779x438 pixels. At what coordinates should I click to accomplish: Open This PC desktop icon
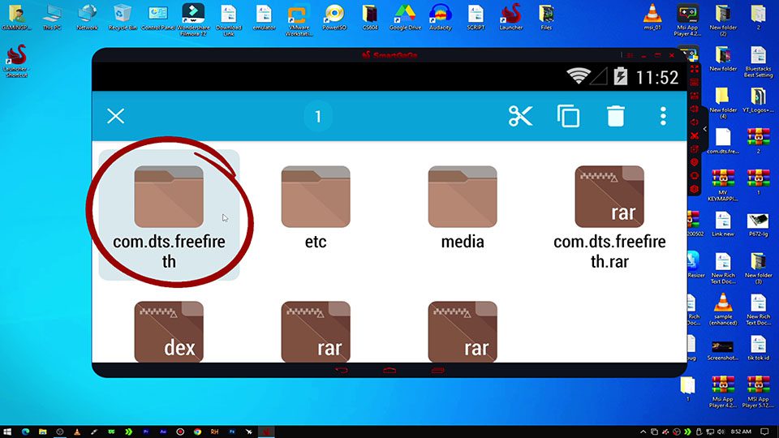point(52,17)
